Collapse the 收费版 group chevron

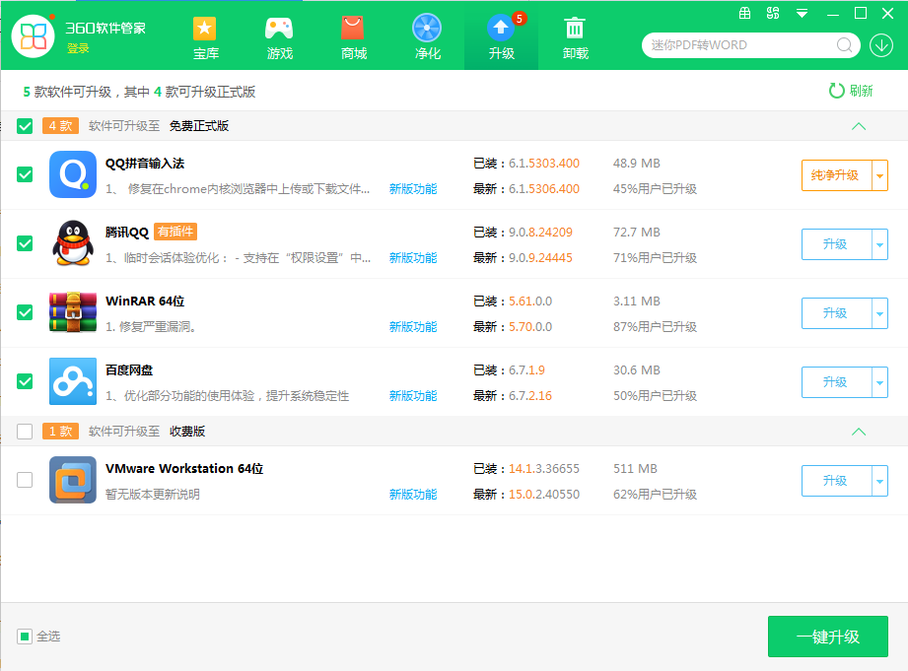[859, 432]
